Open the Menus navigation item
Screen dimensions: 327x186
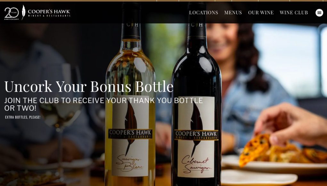tap(233, 13)
